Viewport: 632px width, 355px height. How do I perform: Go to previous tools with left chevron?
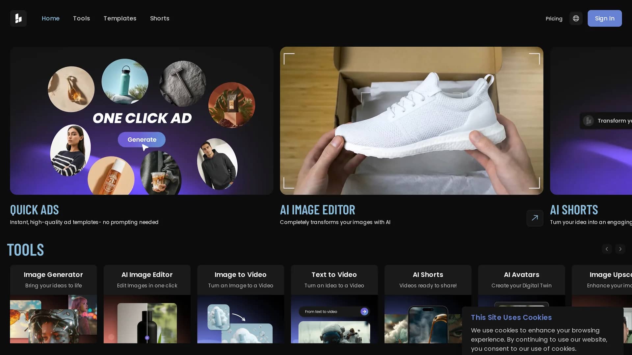click(607, 249)
